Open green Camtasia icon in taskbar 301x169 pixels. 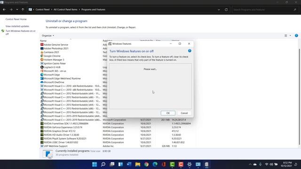point(172,164)
